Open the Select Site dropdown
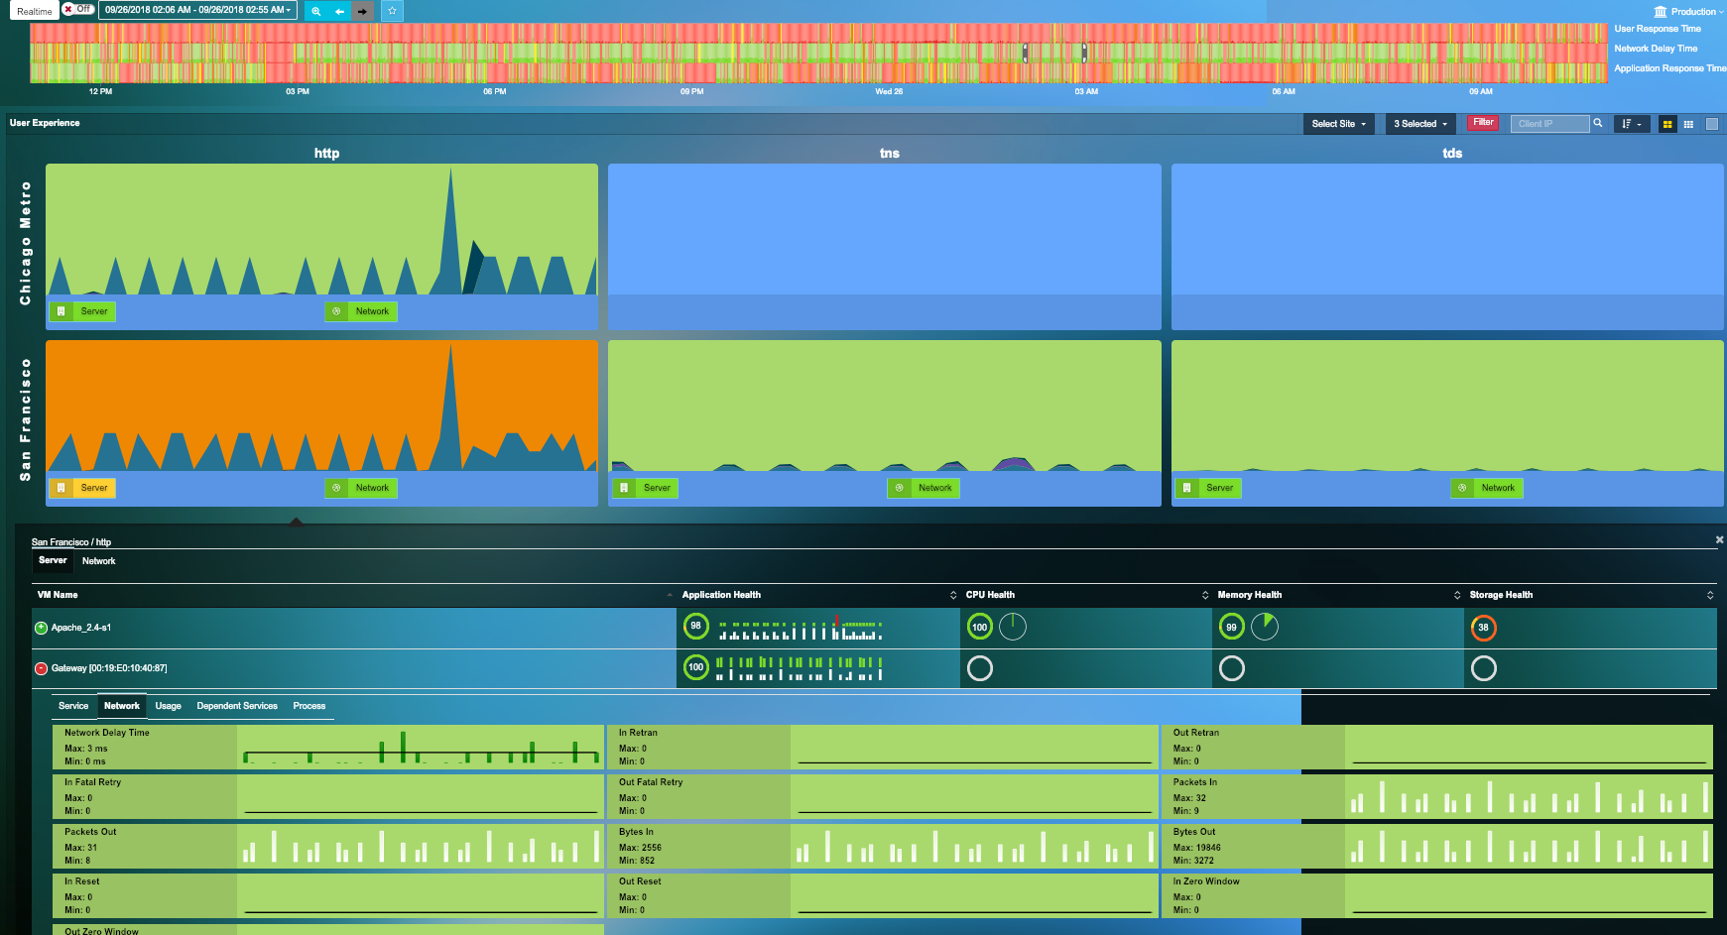 coord(1338,123)
